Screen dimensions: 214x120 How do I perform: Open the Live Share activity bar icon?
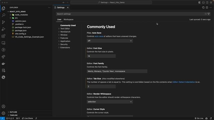3,57
